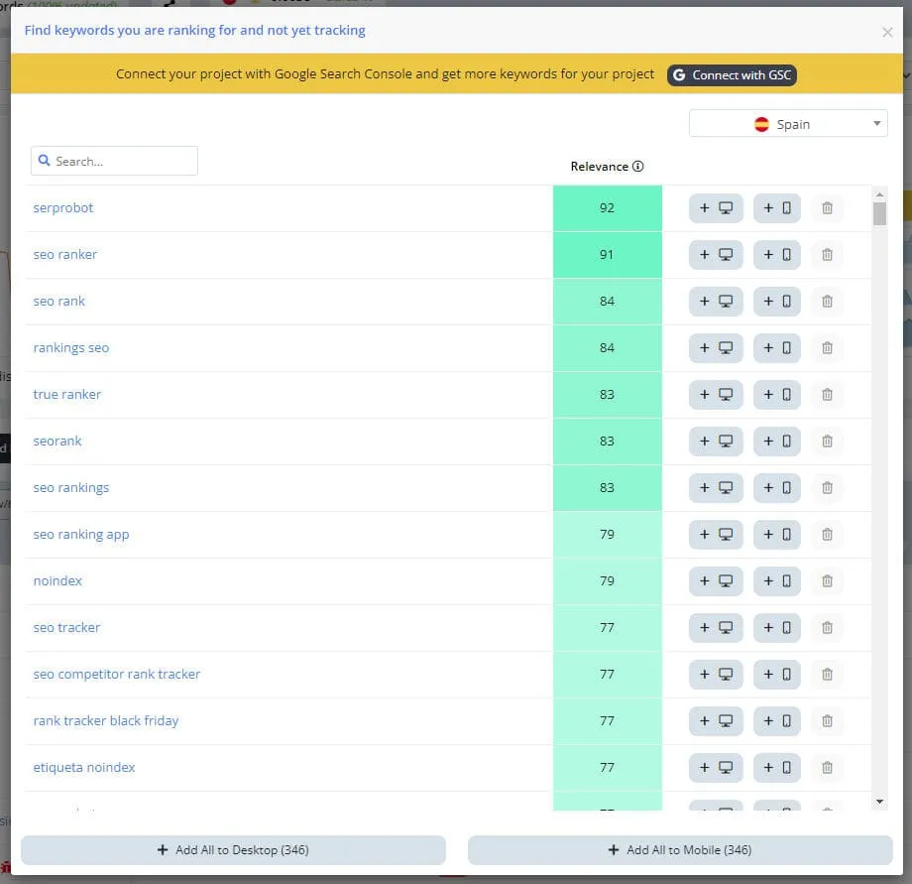
Task: Trash the seo rankings keyword
Action: tap(827, 488)
